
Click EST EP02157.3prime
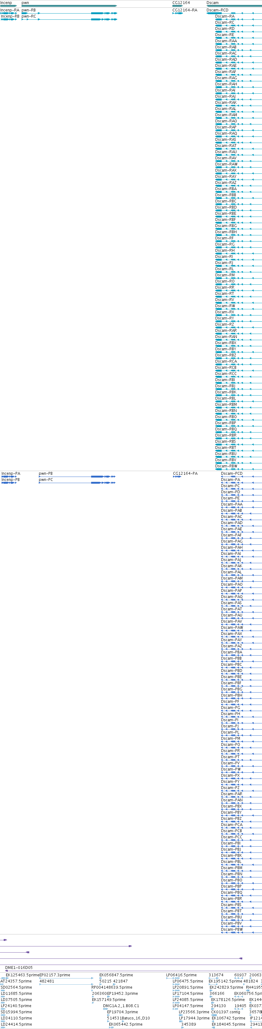point(55,975)
